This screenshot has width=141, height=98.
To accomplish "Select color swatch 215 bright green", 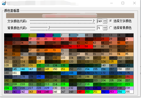I will pos(65,84).
